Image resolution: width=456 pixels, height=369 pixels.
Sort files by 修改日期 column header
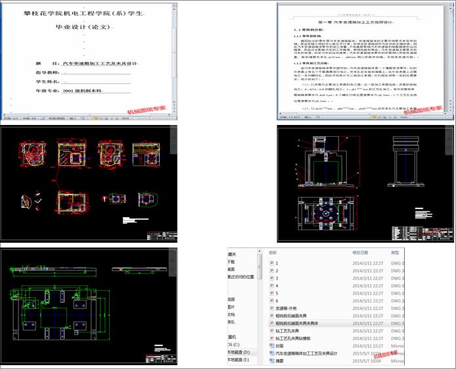click(360, 253)
